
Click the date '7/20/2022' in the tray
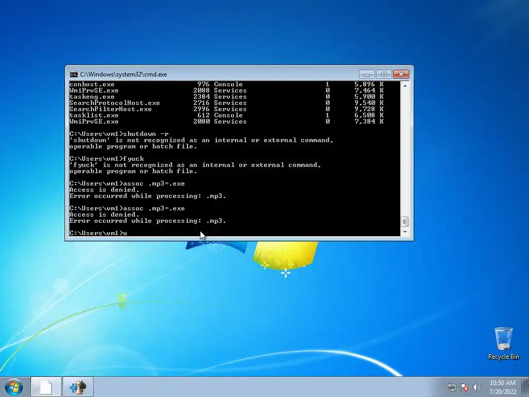[503, 392]
